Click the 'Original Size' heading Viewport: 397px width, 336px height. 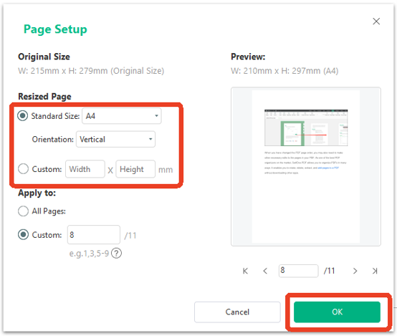tap(44, 57)
